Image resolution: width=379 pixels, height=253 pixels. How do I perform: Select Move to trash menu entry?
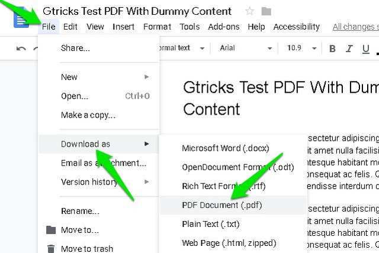99,249
